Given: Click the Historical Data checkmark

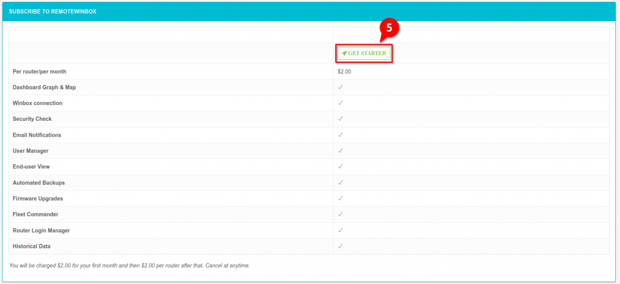Looking at the screenshot, I should (x=340, y=246).
